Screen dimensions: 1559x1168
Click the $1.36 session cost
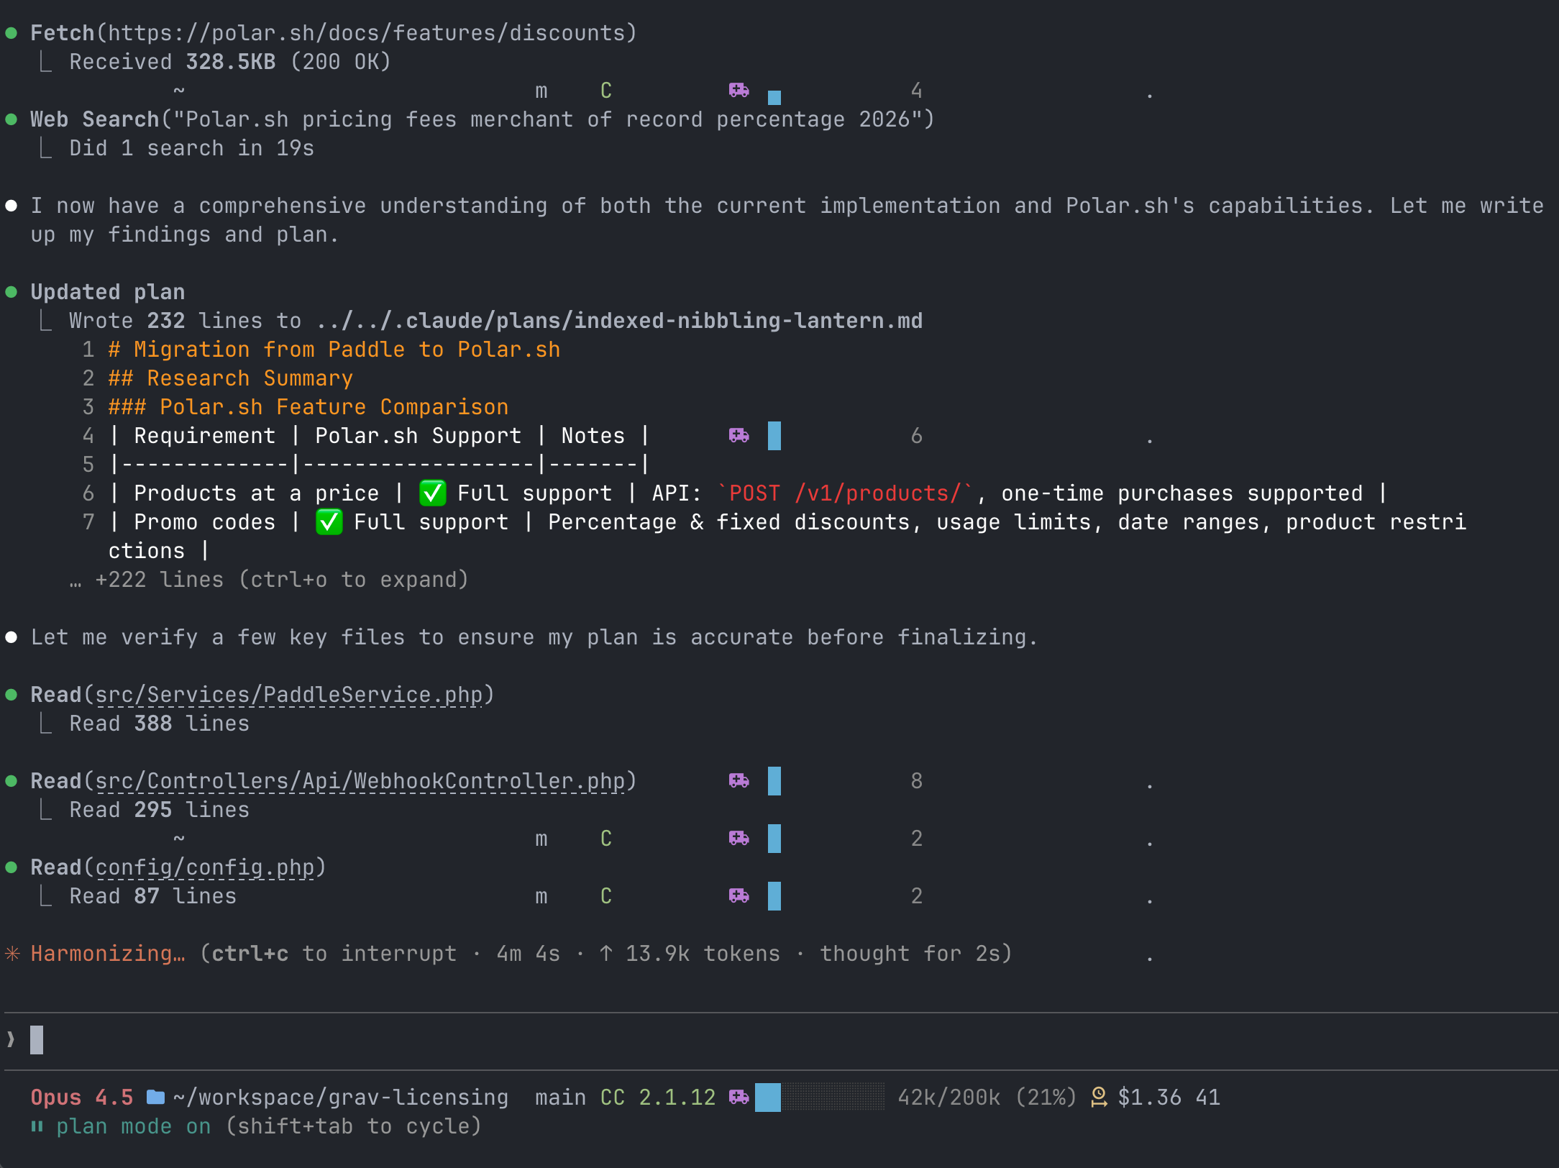(1150, 1098)
